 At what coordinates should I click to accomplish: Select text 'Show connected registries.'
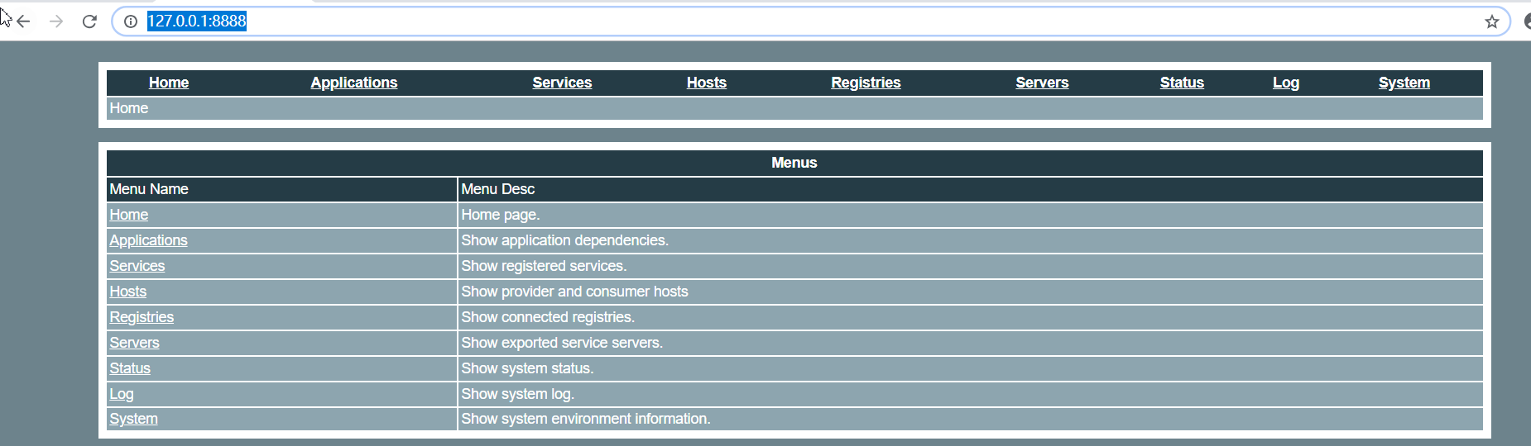point(548,317)
